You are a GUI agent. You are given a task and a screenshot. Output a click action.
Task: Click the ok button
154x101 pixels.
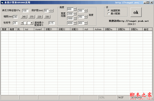[x=136, y=12]
